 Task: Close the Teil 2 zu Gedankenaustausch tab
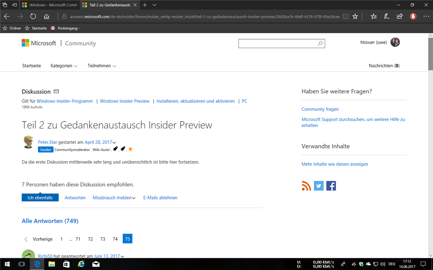[135, 5]
